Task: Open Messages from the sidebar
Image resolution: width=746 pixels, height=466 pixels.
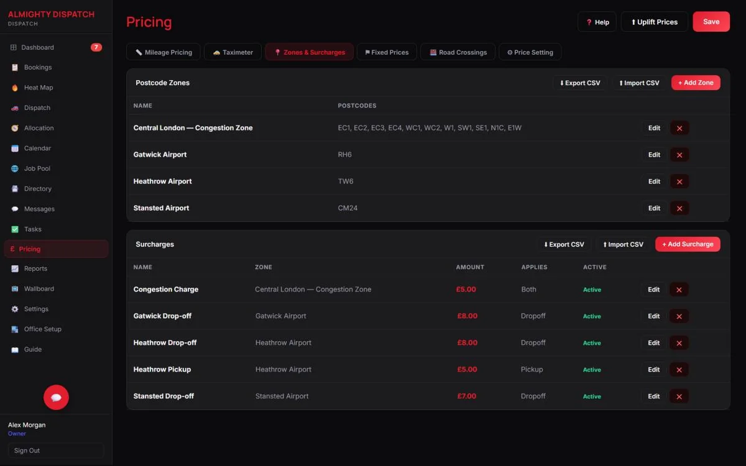Action: pos(56,209)
